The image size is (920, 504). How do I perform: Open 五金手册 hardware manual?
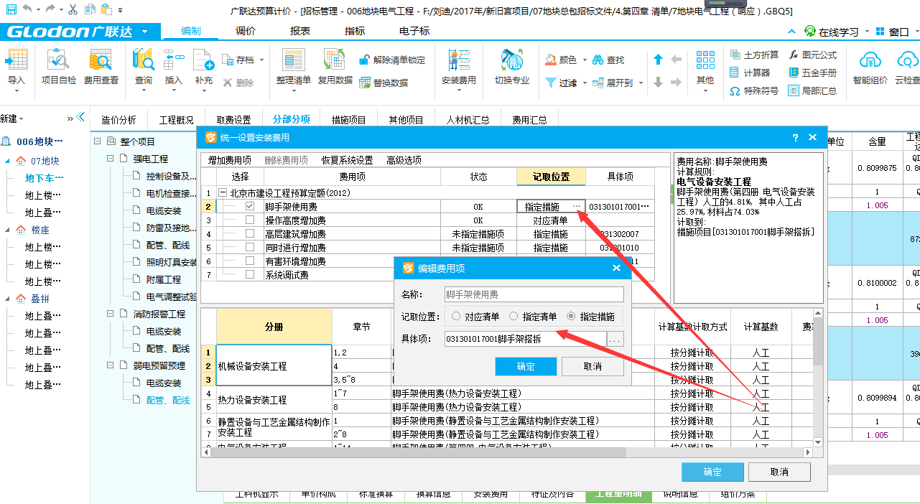813,73
